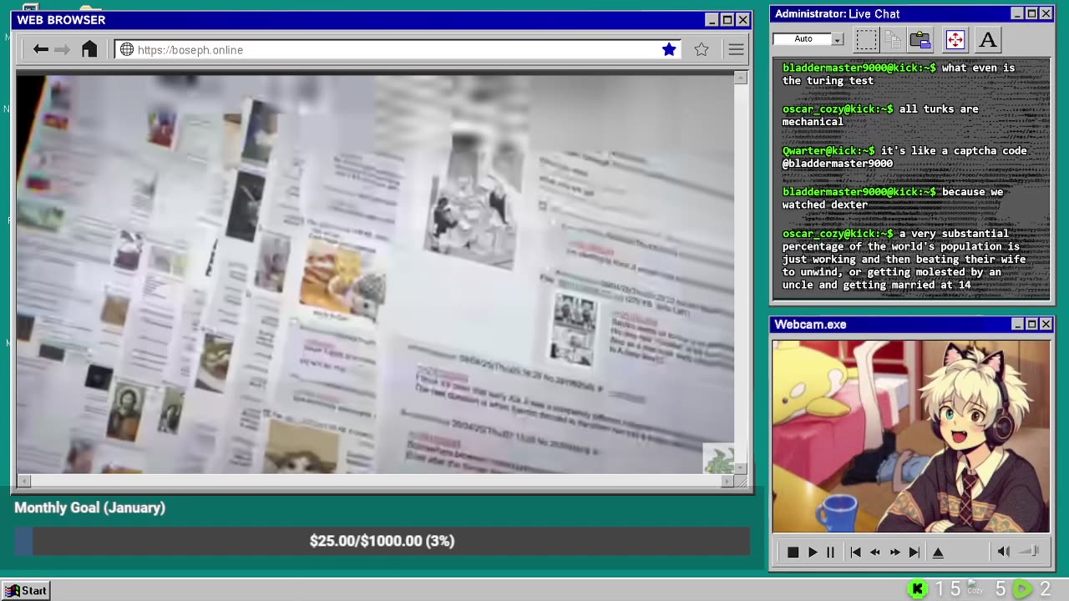Rewind the Webcam.exe player
Screen dimensions: 1069x601
tap(875, 552)
